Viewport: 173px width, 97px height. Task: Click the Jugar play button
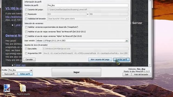(x=76, y=72)
